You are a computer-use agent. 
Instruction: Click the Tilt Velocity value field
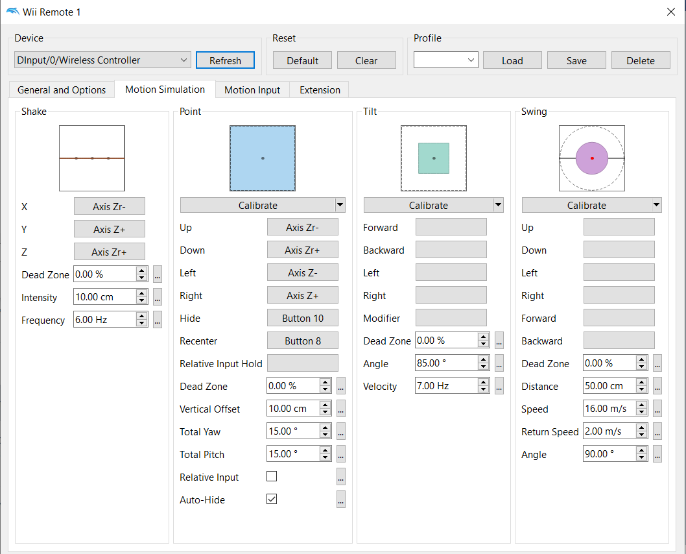click(446, 385)
